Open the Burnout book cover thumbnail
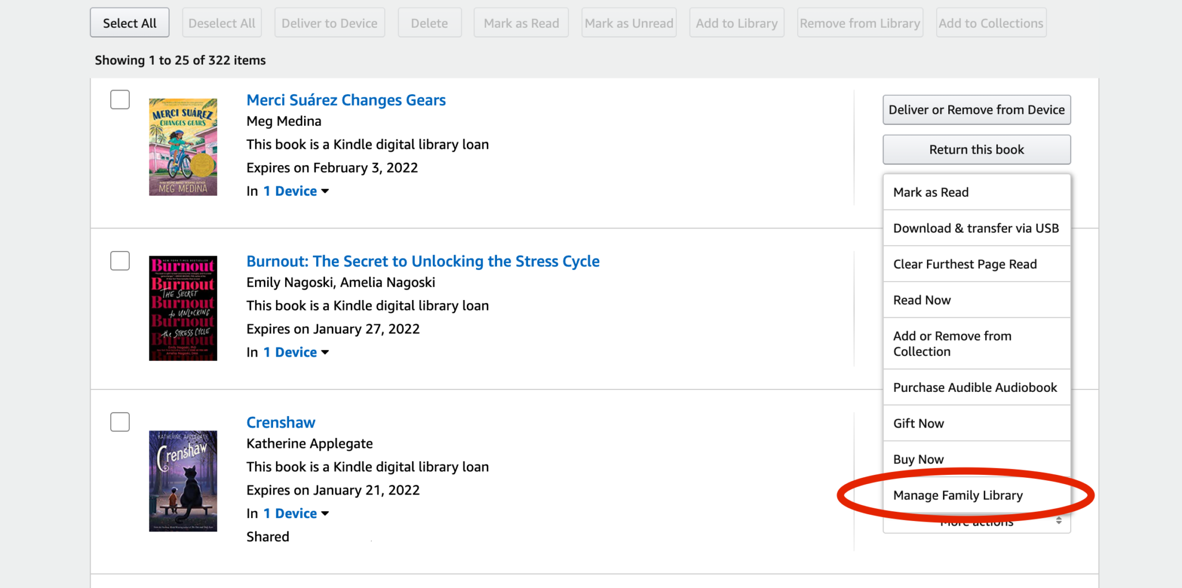The height and width of the screenshot is (588, 1182). click(183, 308)
